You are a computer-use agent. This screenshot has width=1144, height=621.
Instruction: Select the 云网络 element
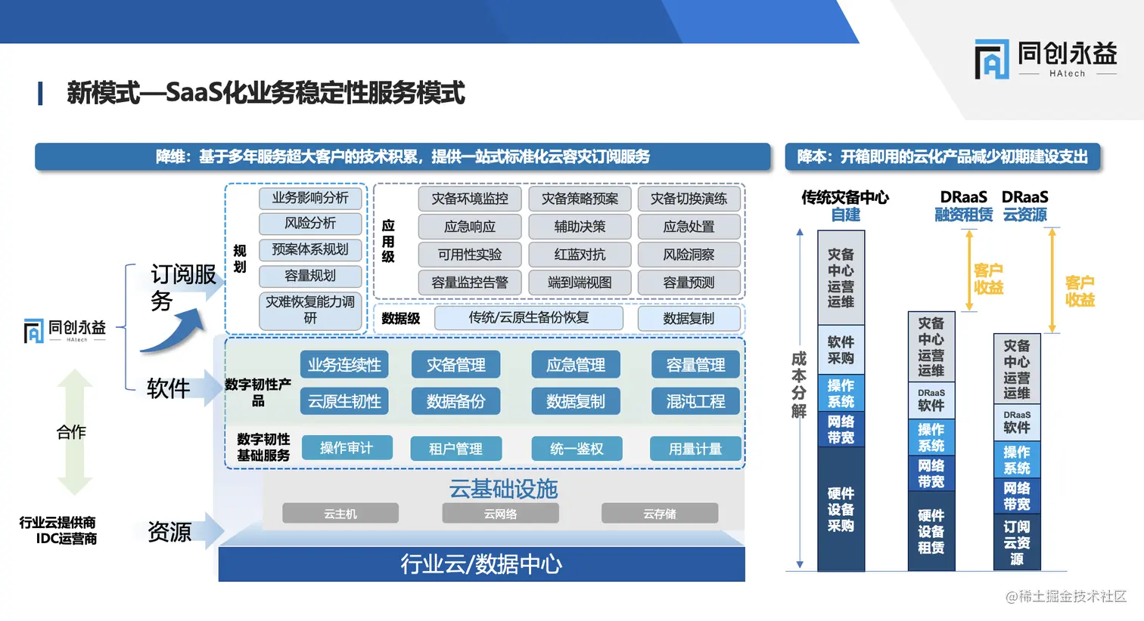point(500,513)
